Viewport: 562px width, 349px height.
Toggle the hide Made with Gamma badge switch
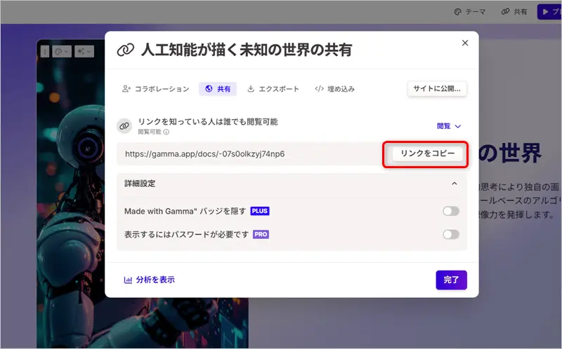pos(450,211)
